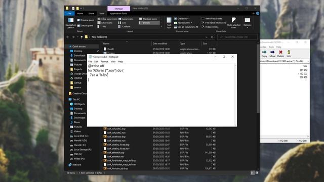Sort by the Type column header
This screenshot has width=324, height=182.
(190, 43)
